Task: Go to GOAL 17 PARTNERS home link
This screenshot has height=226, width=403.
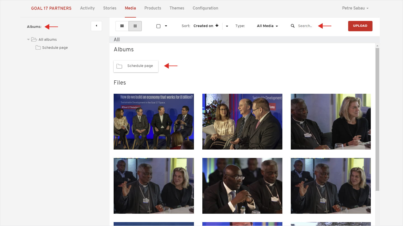Action: [x=51, y=8]
